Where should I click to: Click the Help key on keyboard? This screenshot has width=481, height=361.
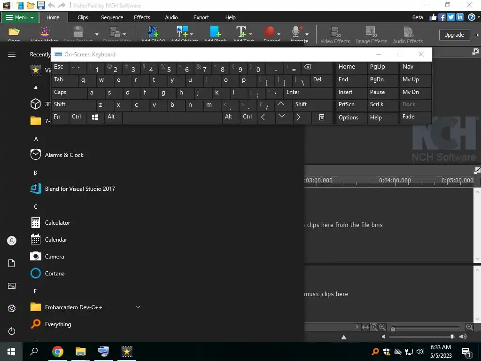382,117
